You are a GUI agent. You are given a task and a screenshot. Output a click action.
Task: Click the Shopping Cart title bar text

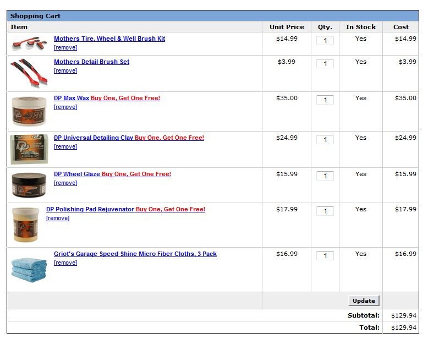(36, 16)
